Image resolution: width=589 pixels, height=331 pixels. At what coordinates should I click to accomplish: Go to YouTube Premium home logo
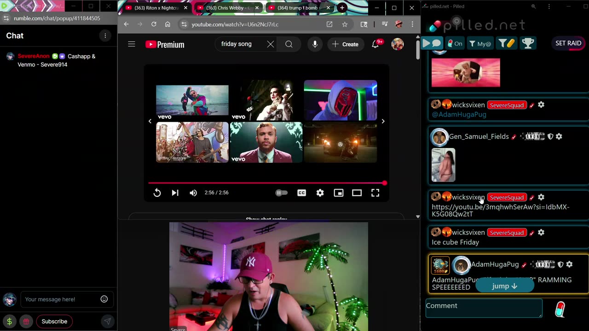pyautogui.click(x=165, y=45)
